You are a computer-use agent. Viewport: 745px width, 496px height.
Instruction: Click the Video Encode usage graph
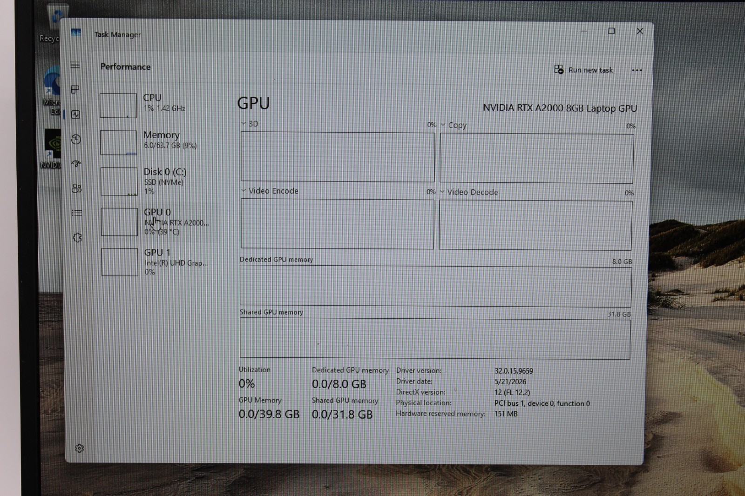pos(337,224)
